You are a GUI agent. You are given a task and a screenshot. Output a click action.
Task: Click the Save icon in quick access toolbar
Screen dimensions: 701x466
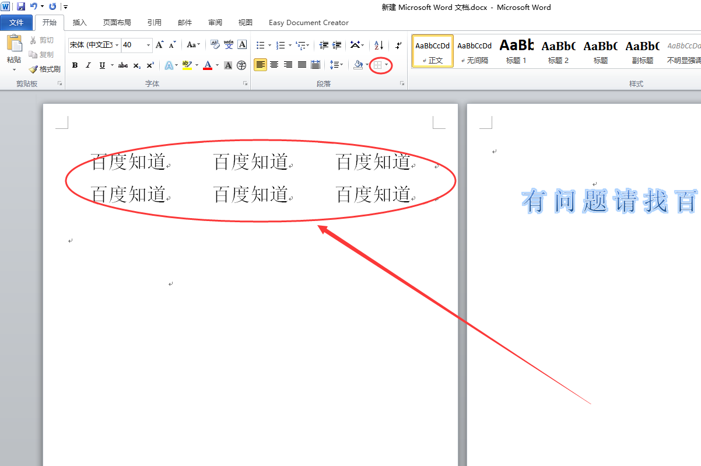(21, 6)
